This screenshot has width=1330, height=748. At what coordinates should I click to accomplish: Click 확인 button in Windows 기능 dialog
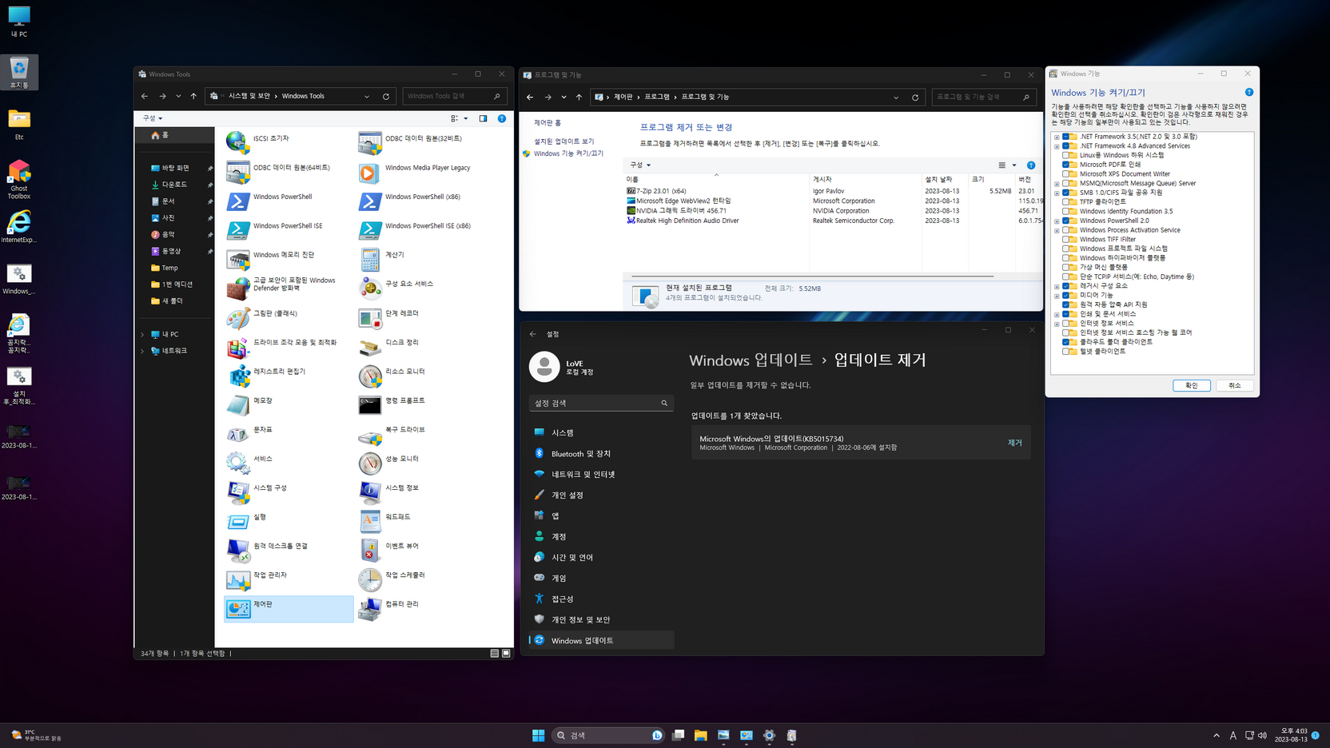pos(1191,385)
